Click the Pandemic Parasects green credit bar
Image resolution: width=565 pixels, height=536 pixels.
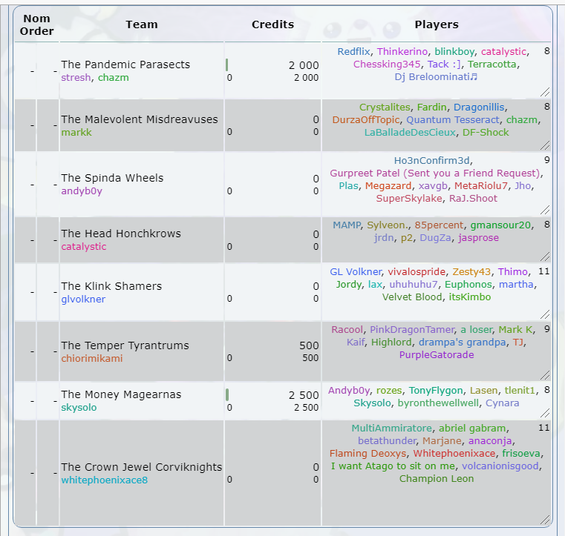[x=226, y=65]
